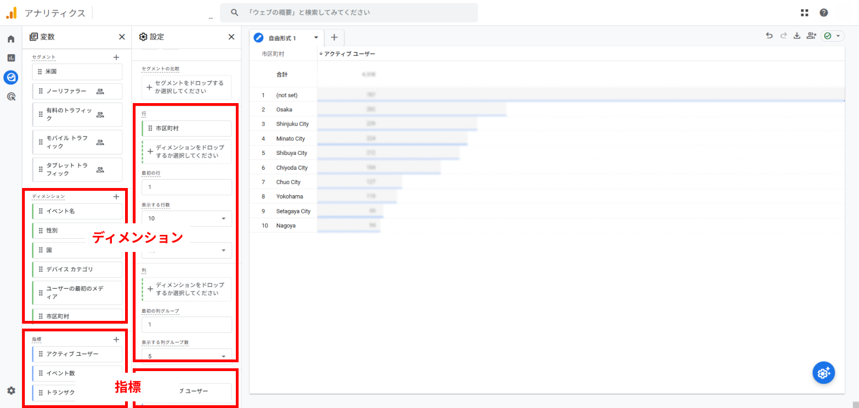
Task: Select the イベント名 dimension
Action: 77,211
